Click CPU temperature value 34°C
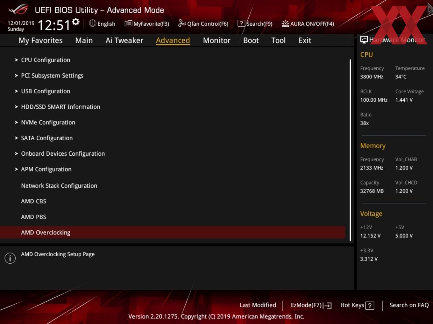Image resolution: width=433 pixels, height=324 pixels. [x=401, y=77]
